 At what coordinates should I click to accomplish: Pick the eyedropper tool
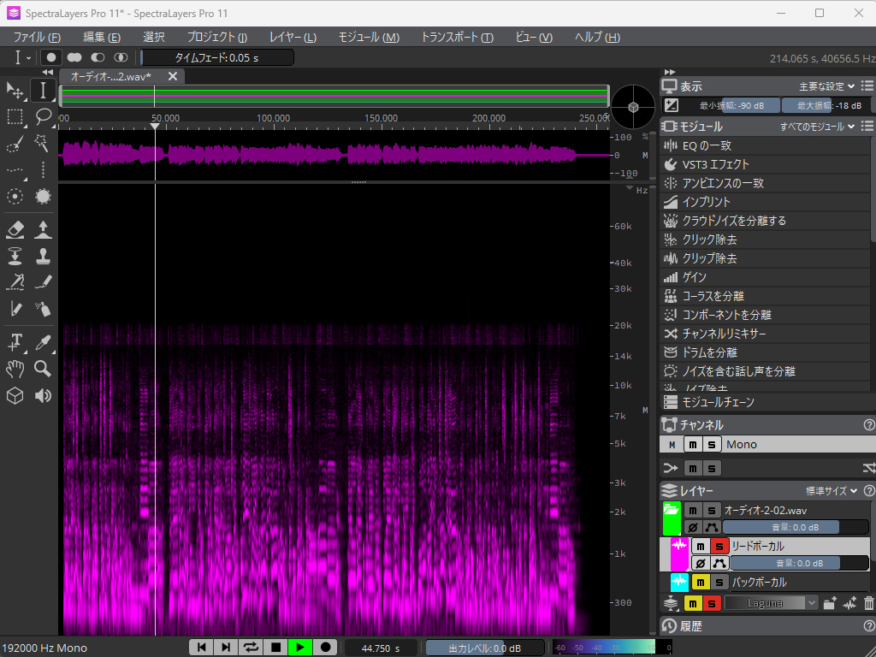[43, 342]
